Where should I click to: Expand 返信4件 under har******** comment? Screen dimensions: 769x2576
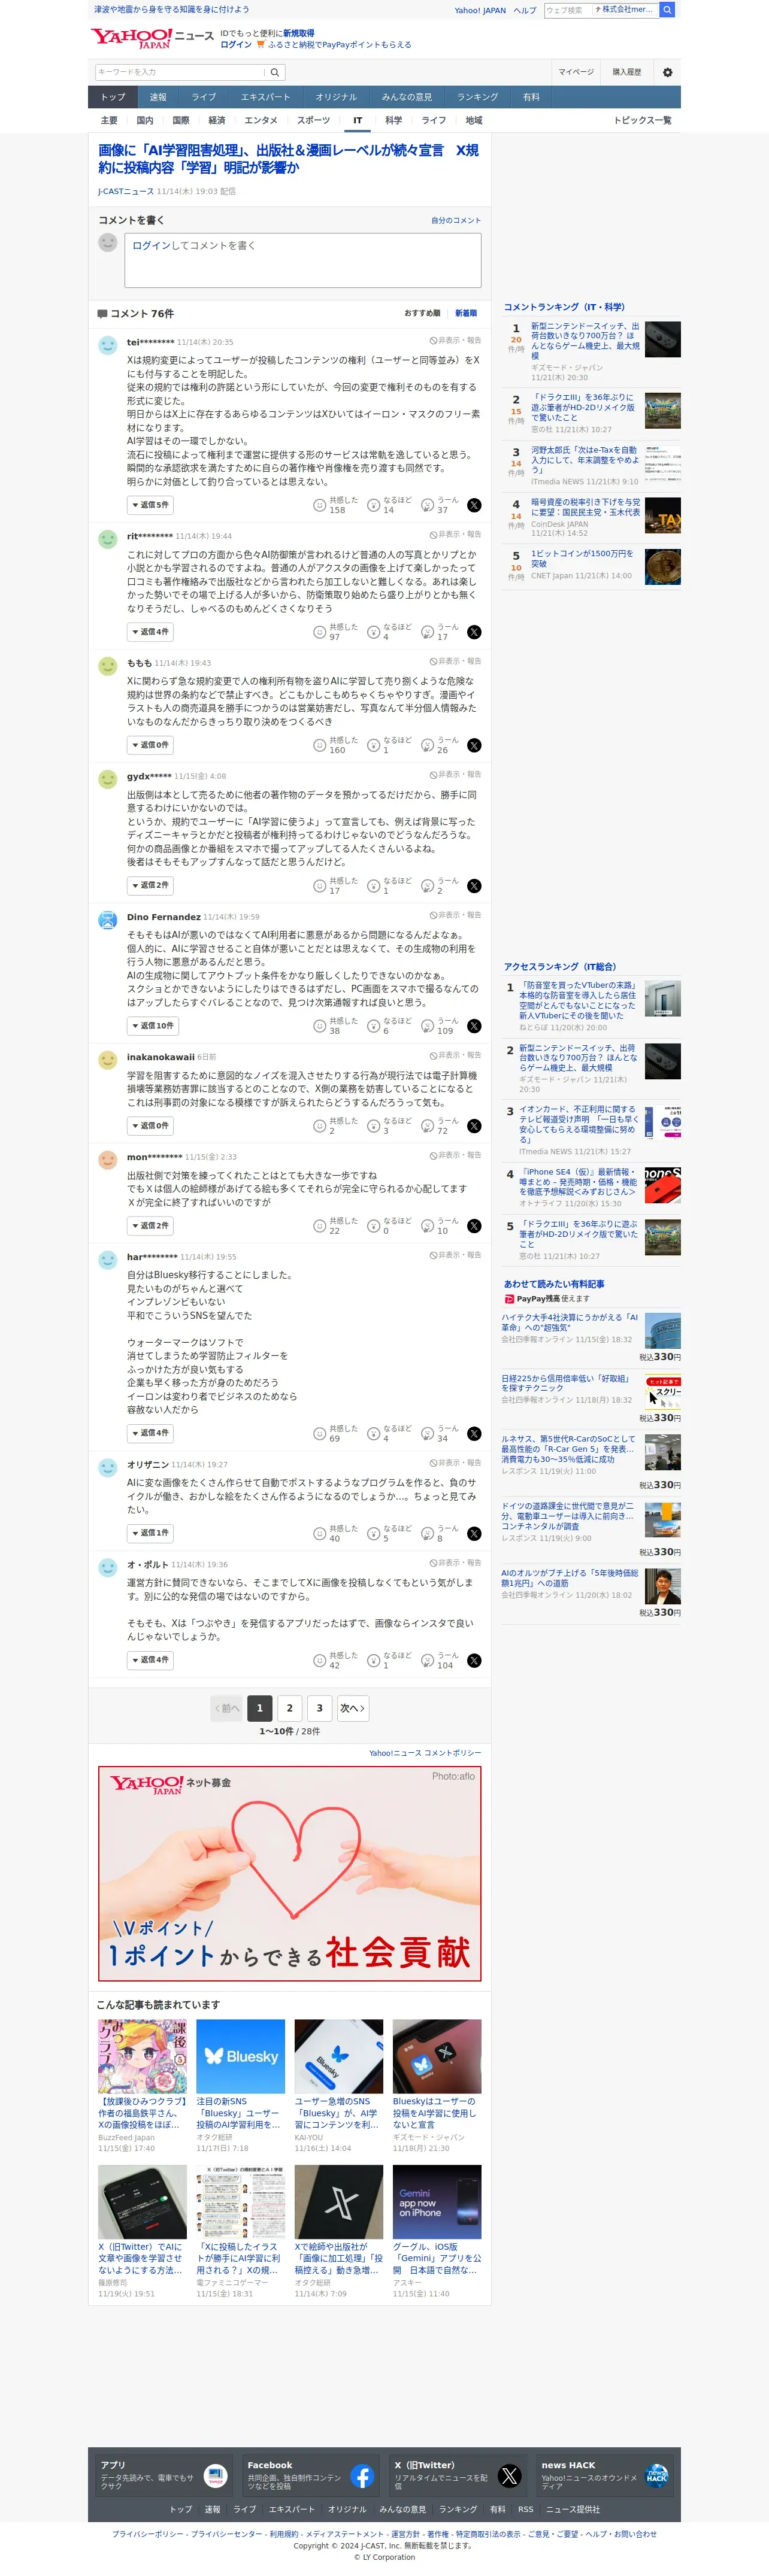tap(150, 1433)
